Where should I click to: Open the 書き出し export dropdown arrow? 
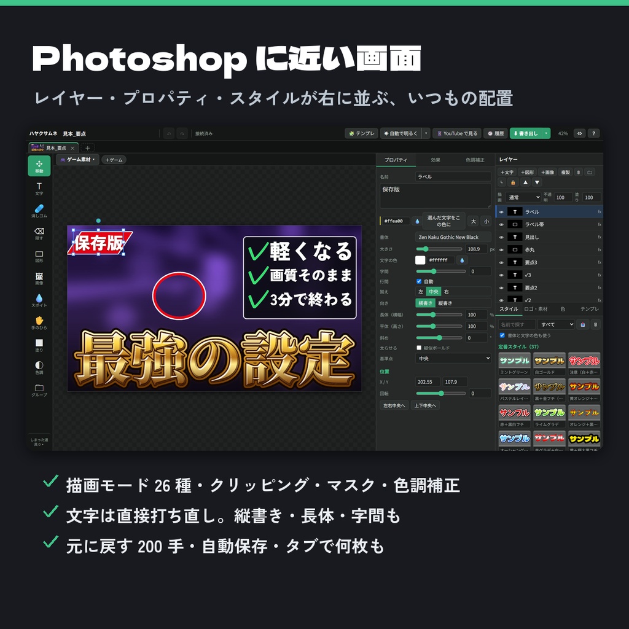pyautogui.click(x=546, y=133)
